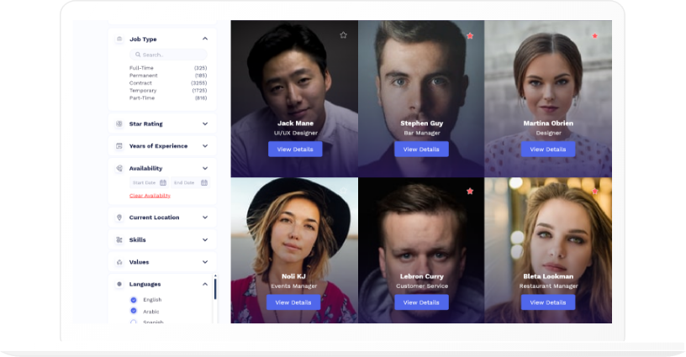The height and width of the screenshot is (357, 686).
Task: Click the Skills filter heading
Action: click(137, 240)
